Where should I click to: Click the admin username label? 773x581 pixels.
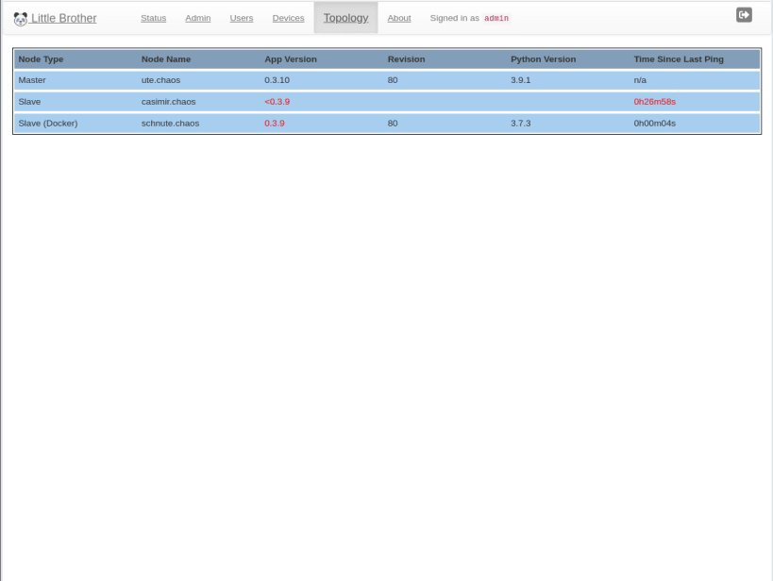pos(496,18)
